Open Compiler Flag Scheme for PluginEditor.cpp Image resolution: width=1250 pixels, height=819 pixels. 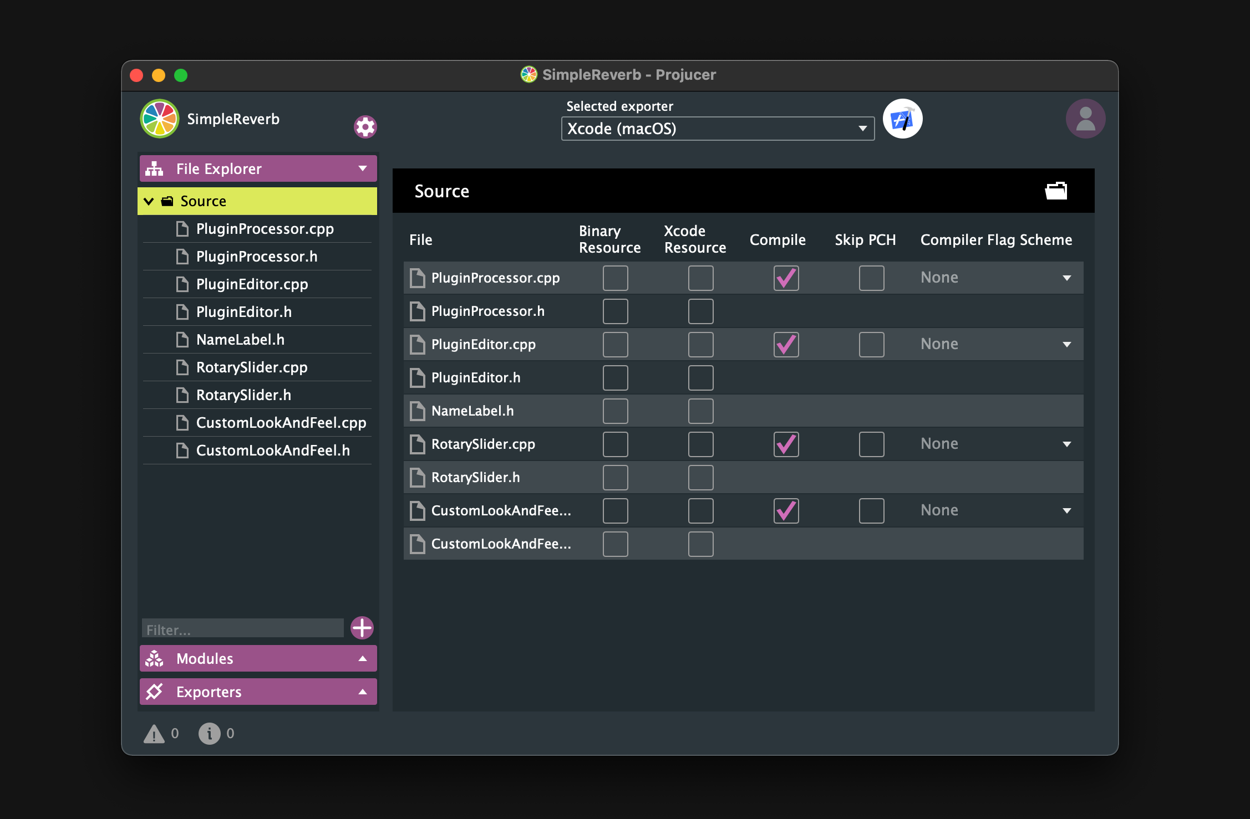pos(996,344)
